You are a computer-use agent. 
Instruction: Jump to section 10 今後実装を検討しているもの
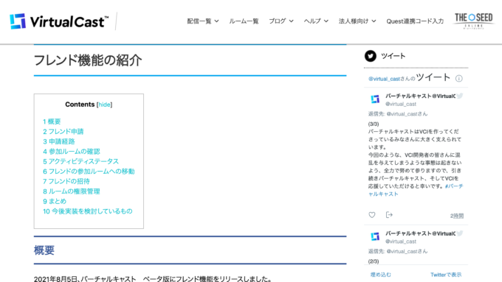pos(88,211)
